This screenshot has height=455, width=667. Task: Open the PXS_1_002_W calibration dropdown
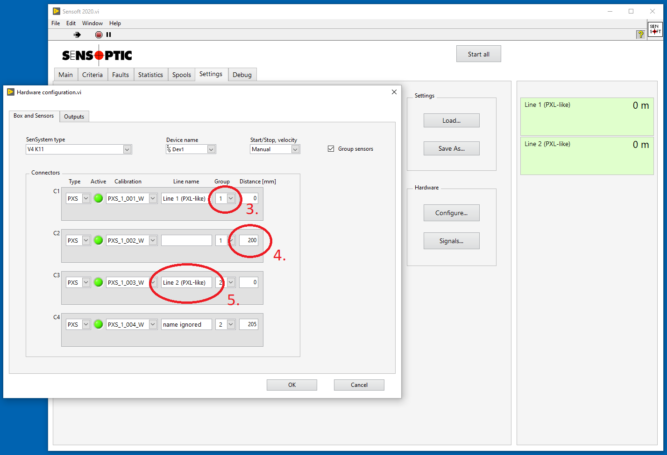153,240
